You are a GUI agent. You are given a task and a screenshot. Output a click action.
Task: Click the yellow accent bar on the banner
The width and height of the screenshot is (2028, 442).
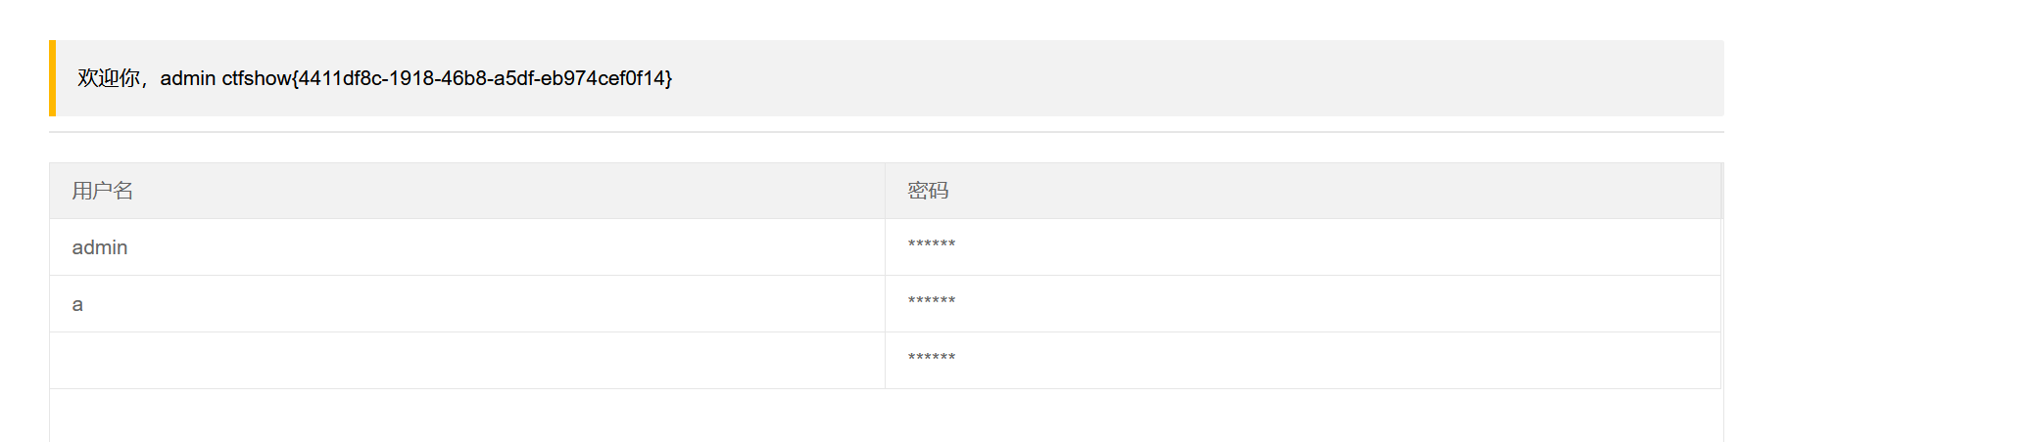(x=53, y=78)
